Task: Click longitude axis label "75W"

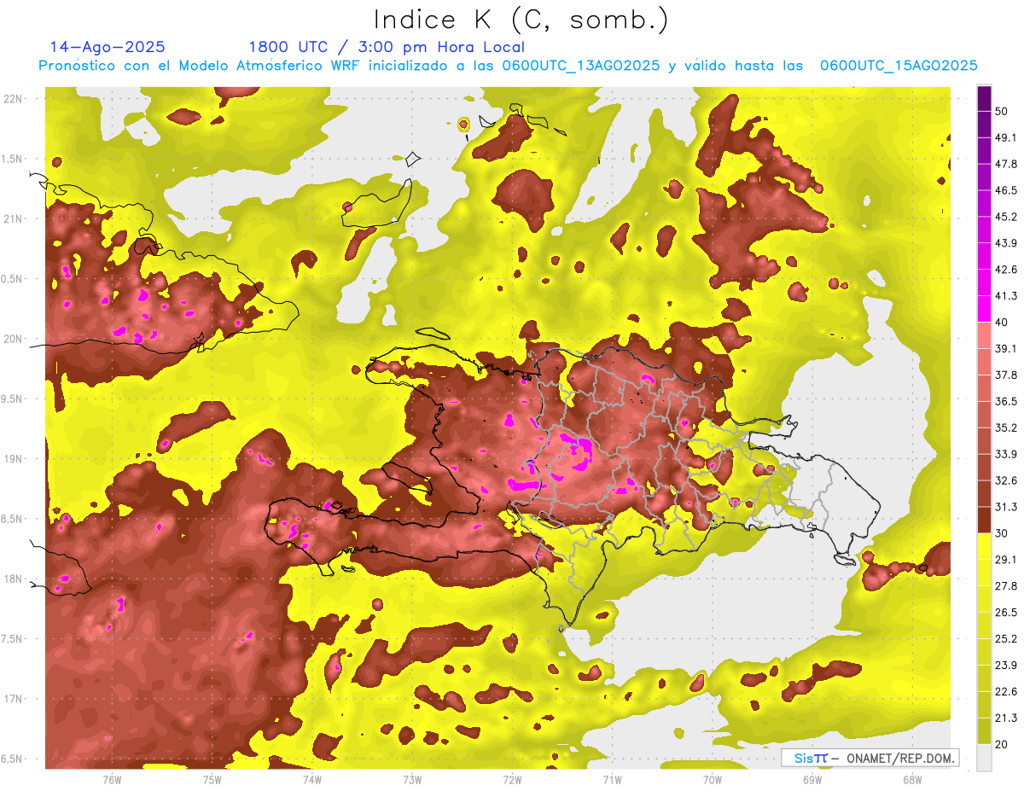Action: (x=212, y=780)
